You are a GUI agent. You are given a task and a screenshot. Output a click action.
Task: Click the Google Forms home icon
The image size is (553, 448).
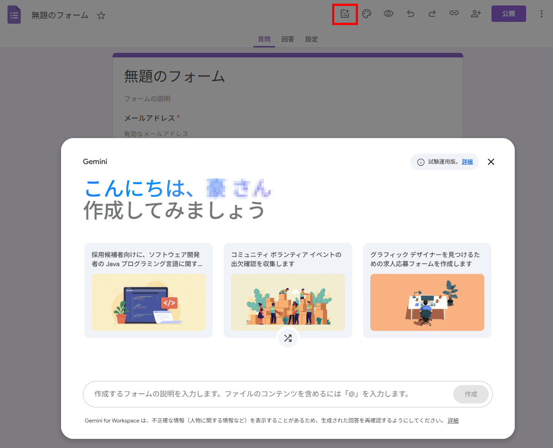point(14,15)
